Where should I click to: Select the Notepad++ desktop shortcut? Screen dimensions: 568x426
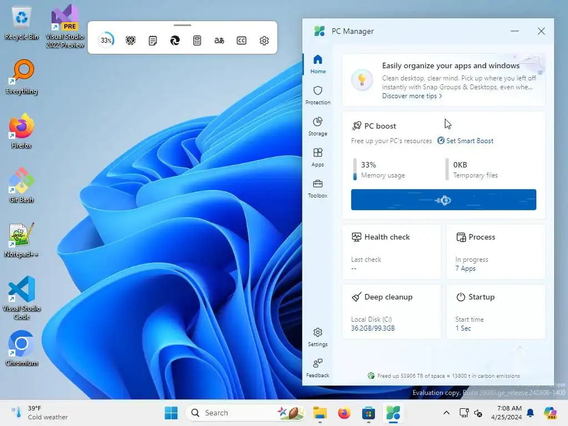click(22, 240)
